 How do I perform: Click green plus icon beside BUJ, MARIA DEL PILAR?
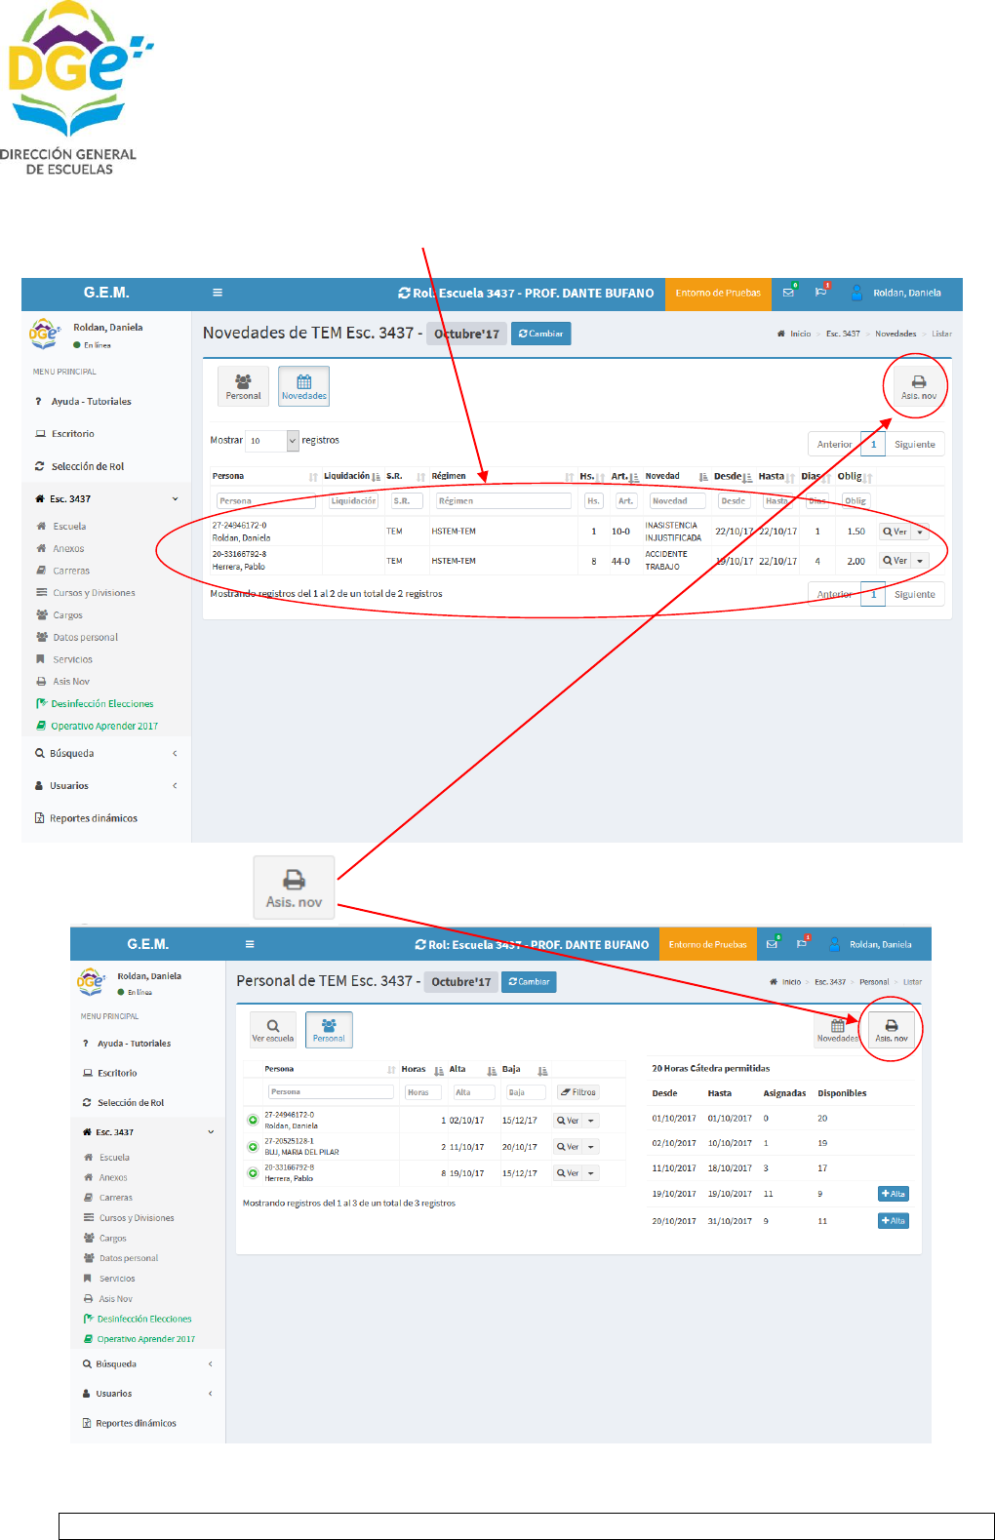[x=253, y=1147]
